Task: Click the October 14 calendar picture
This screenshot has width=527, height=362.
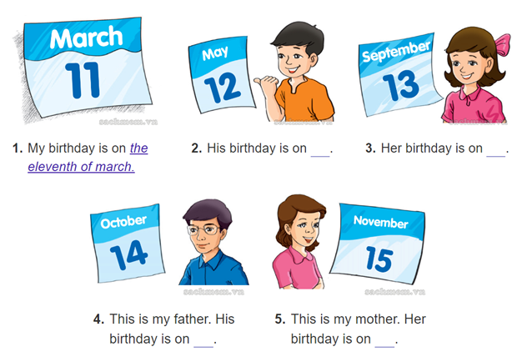Action: point(128,244)
